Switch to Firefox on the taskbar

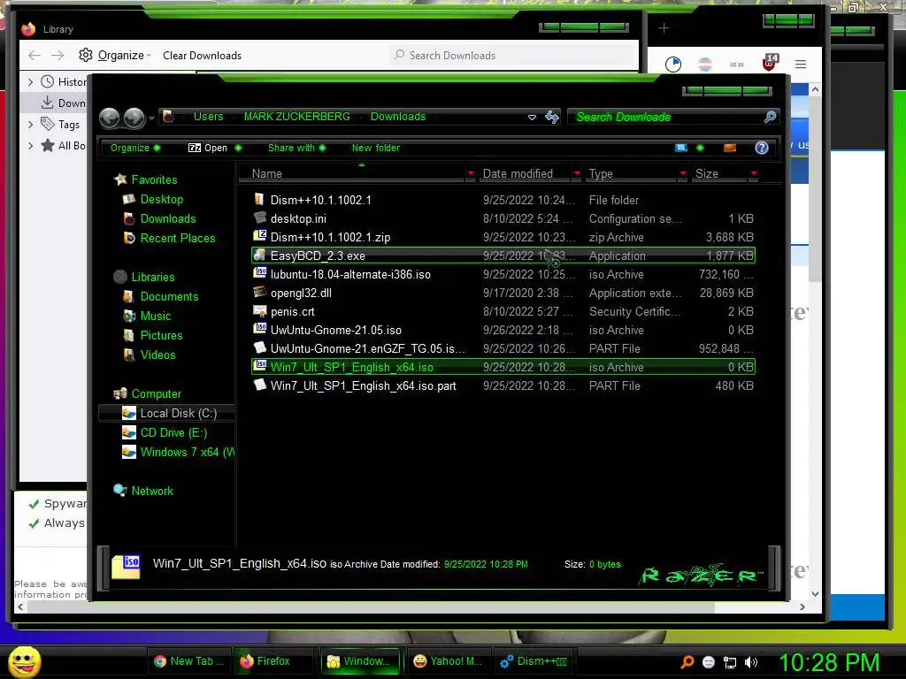[274, 661]
